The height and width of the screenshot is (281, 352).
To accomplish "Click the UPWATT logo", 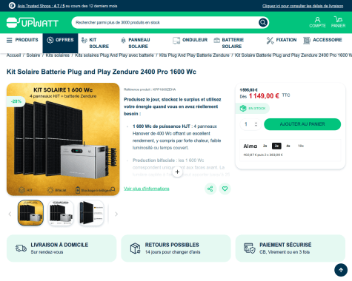I will (x=33, y=23).
